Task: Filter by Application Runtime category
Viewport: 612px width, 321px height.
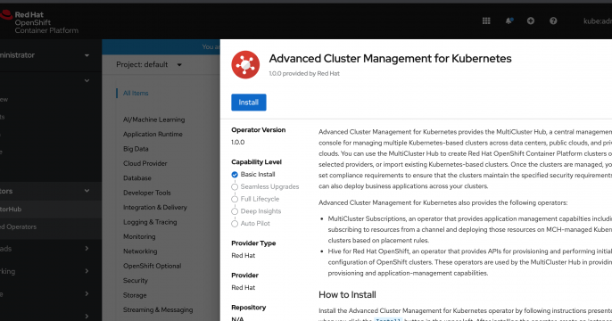Action: coord(153,134)
